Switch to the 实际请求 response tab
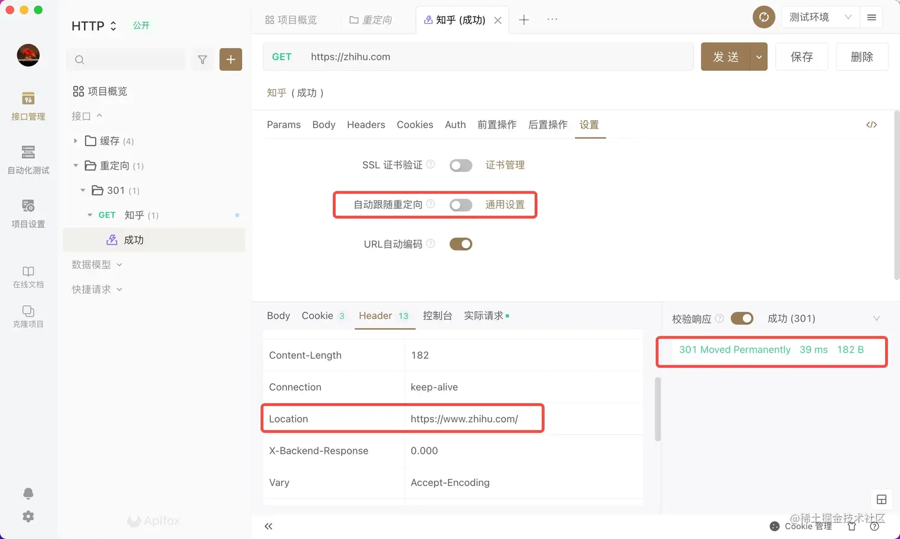 486,316
